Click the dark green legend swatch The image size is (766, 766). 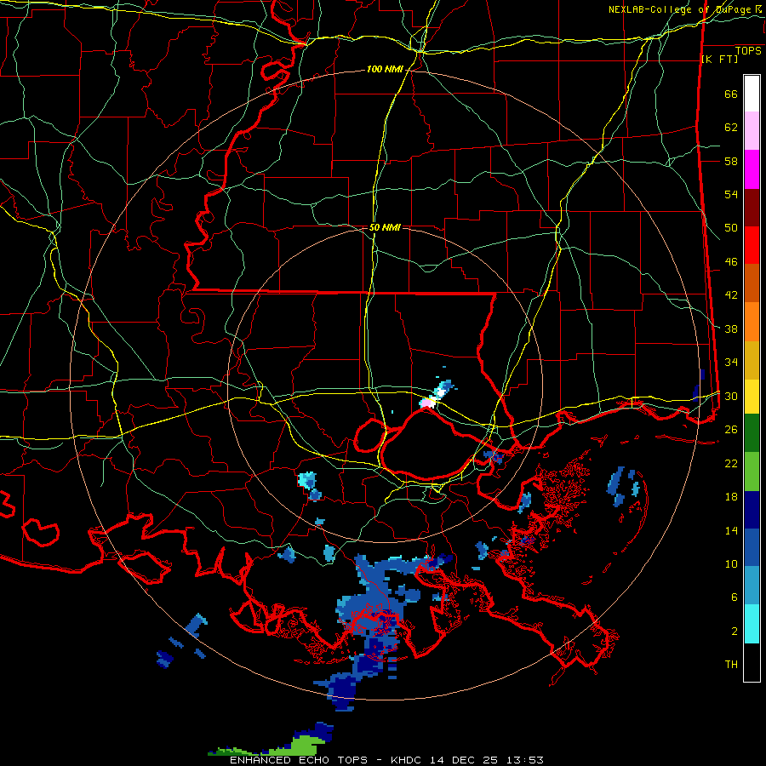(752, 433)
